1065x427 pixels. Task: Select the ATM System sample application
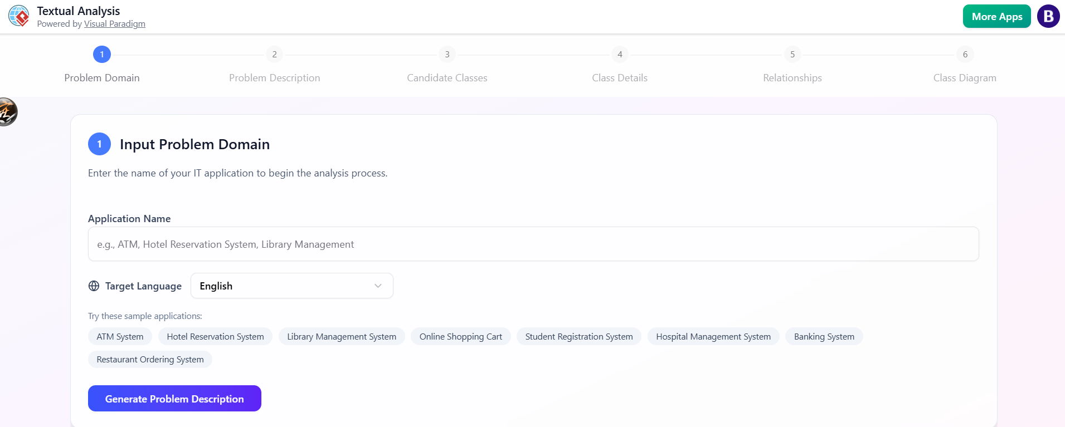[120, 337]
